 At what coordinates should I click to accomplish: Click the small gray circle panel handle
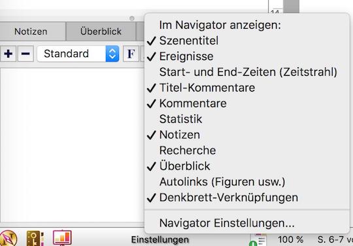click(132, 18)
